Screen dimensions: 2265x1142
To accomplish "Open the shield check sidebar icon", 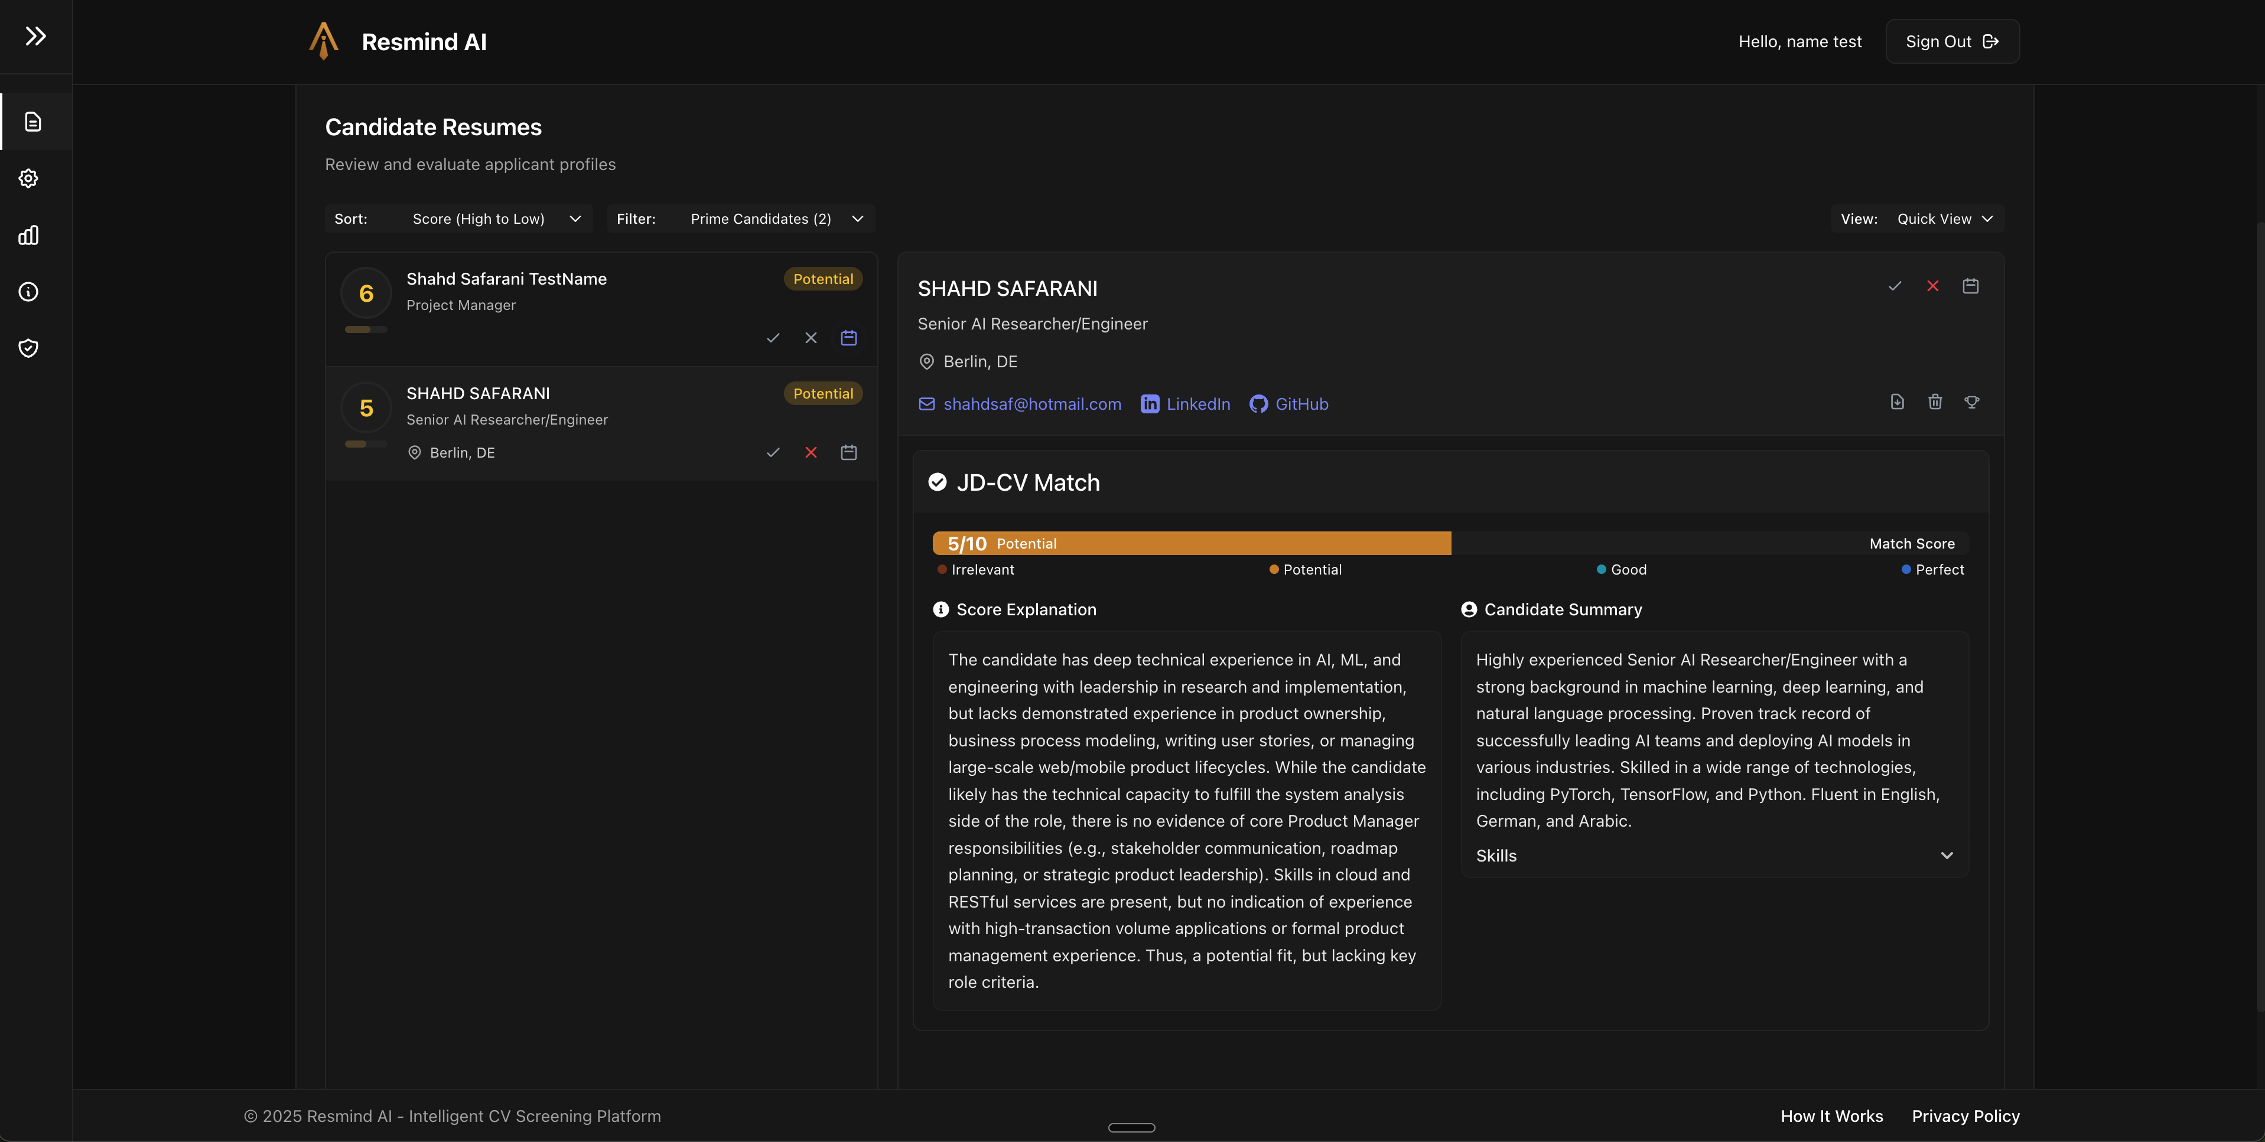I will tap(29, 348).
